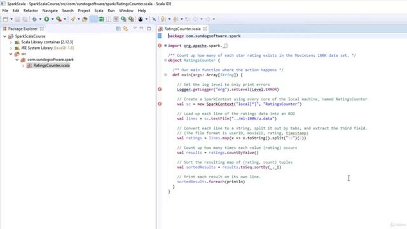Click the New Scala wizard pencil icon

73,19
